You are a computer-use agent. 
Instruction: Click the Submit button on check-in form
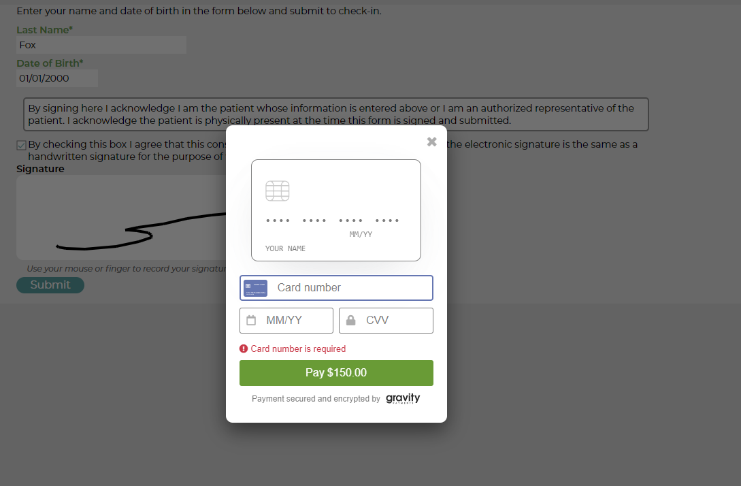point(50,285)
